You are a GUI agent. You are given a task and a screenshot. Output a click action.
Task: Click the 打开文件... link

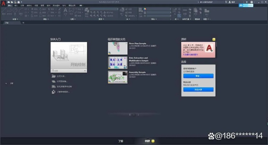coord(61,76)
